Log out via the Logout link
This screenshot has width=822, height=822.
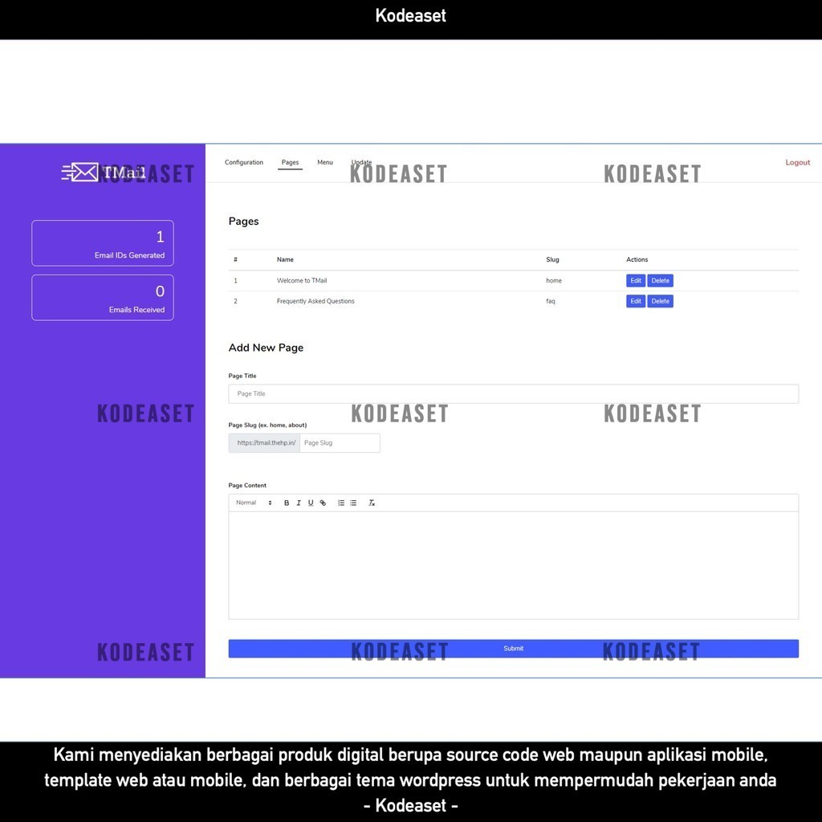(797, 162)
